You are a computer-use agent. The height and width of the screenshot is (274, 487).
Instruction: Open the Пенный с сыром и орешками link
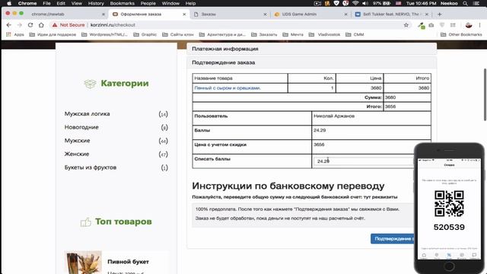click(x=228, y=88)
